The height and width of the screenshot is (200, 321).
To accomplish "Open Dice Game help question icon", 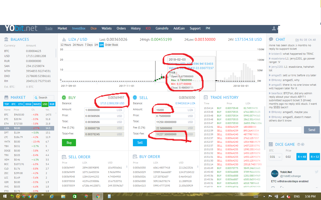I will (x=299, y=144).
